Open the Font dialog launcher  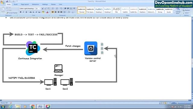49,15
